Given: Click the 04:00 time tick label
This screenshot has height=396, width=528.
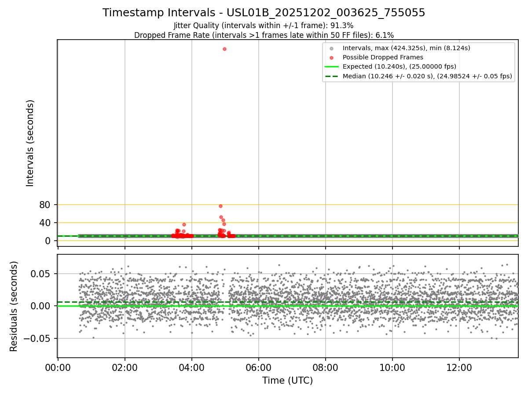Looking at the screenshot, I should pos(192,367).
